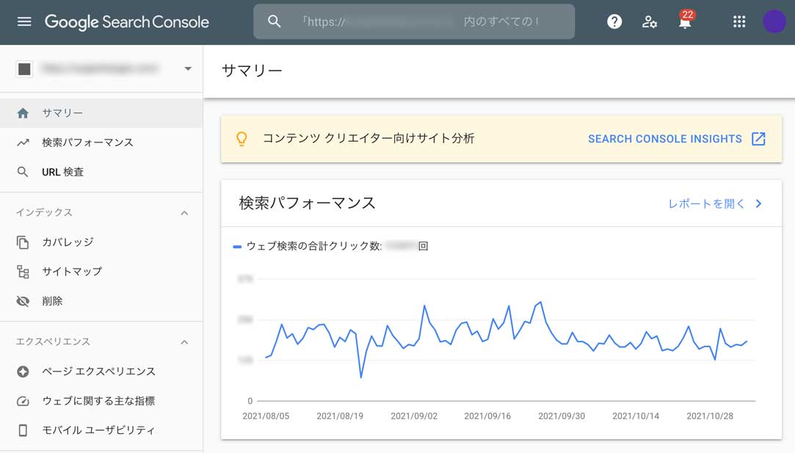Click the サマリー page heading
The image size is (795, 453).
252,70
